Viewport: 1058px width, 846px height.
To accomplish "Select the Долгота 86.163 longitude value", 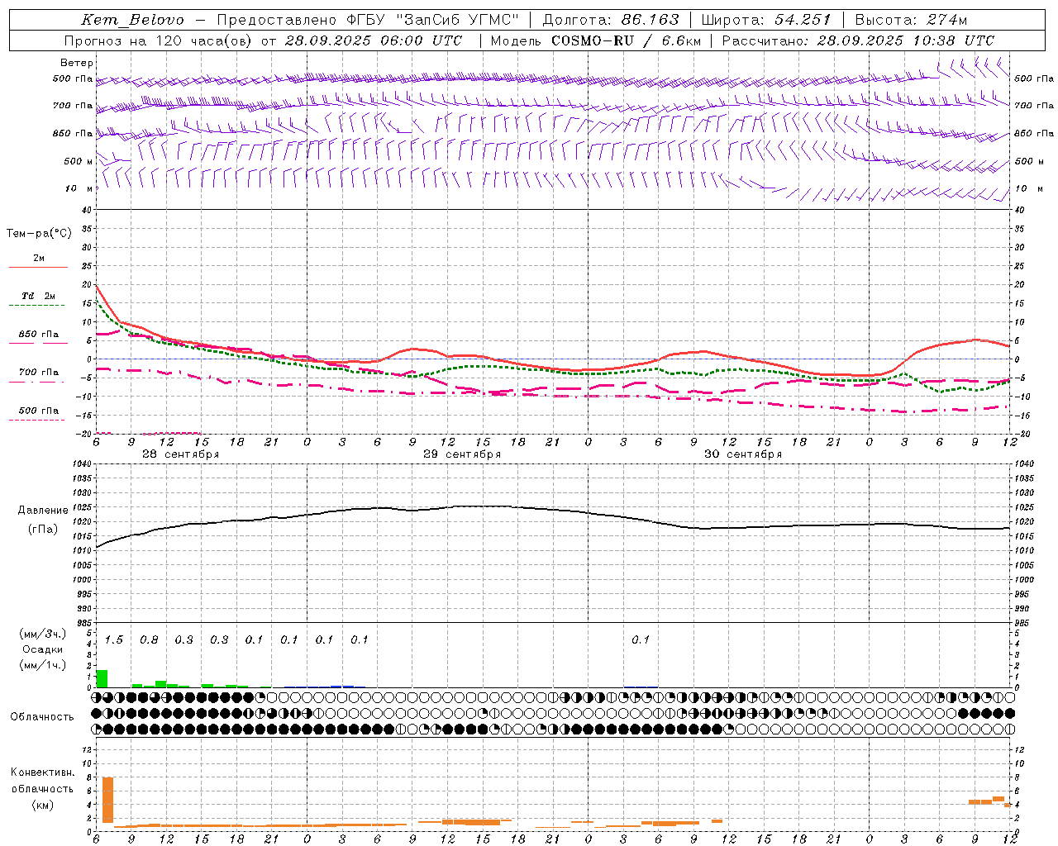I will click(x=611, y=20).
